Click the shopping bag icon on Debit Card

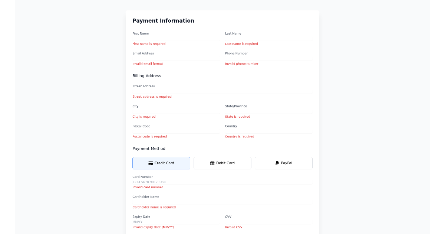click(212, 163)
